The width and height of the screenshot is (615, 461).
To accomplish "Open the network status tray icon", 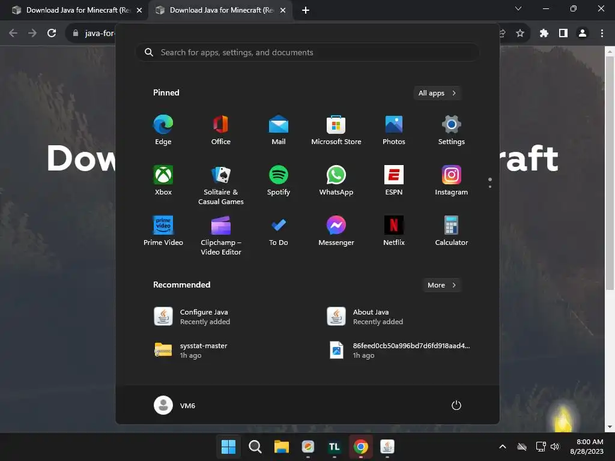I will [x=541, y=447].
